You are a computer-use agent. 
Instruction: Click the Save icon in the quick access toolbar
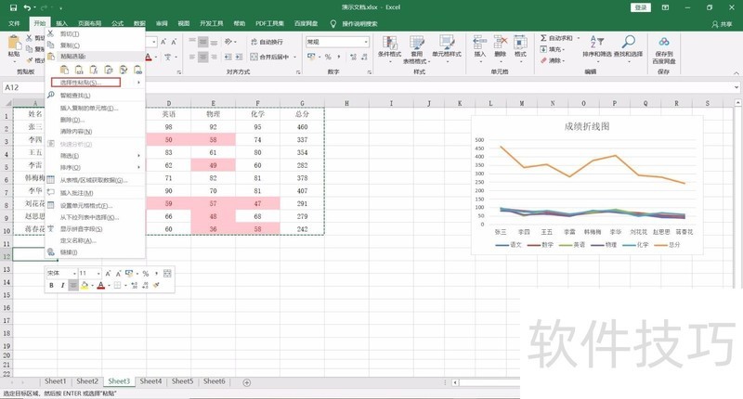pyautogui.click(x=13, y=7)
